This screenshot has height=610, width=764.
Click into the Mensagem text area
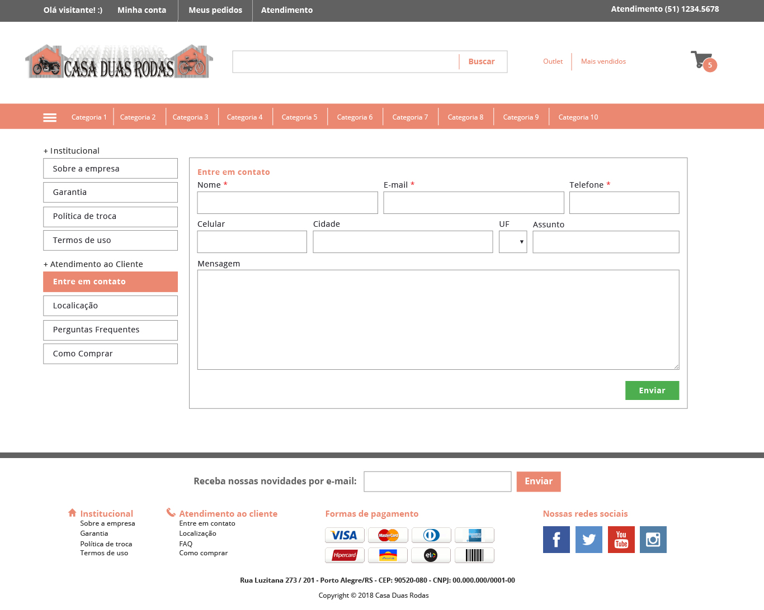tap(438, 320)
